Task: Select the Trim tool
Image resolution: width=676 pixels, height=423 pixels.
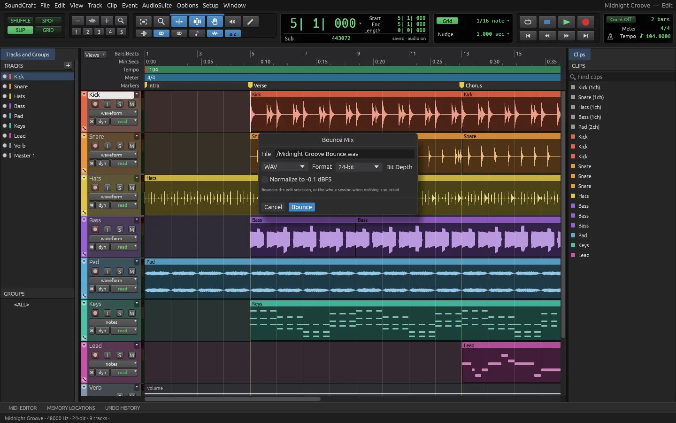Action: pos(179,22)
